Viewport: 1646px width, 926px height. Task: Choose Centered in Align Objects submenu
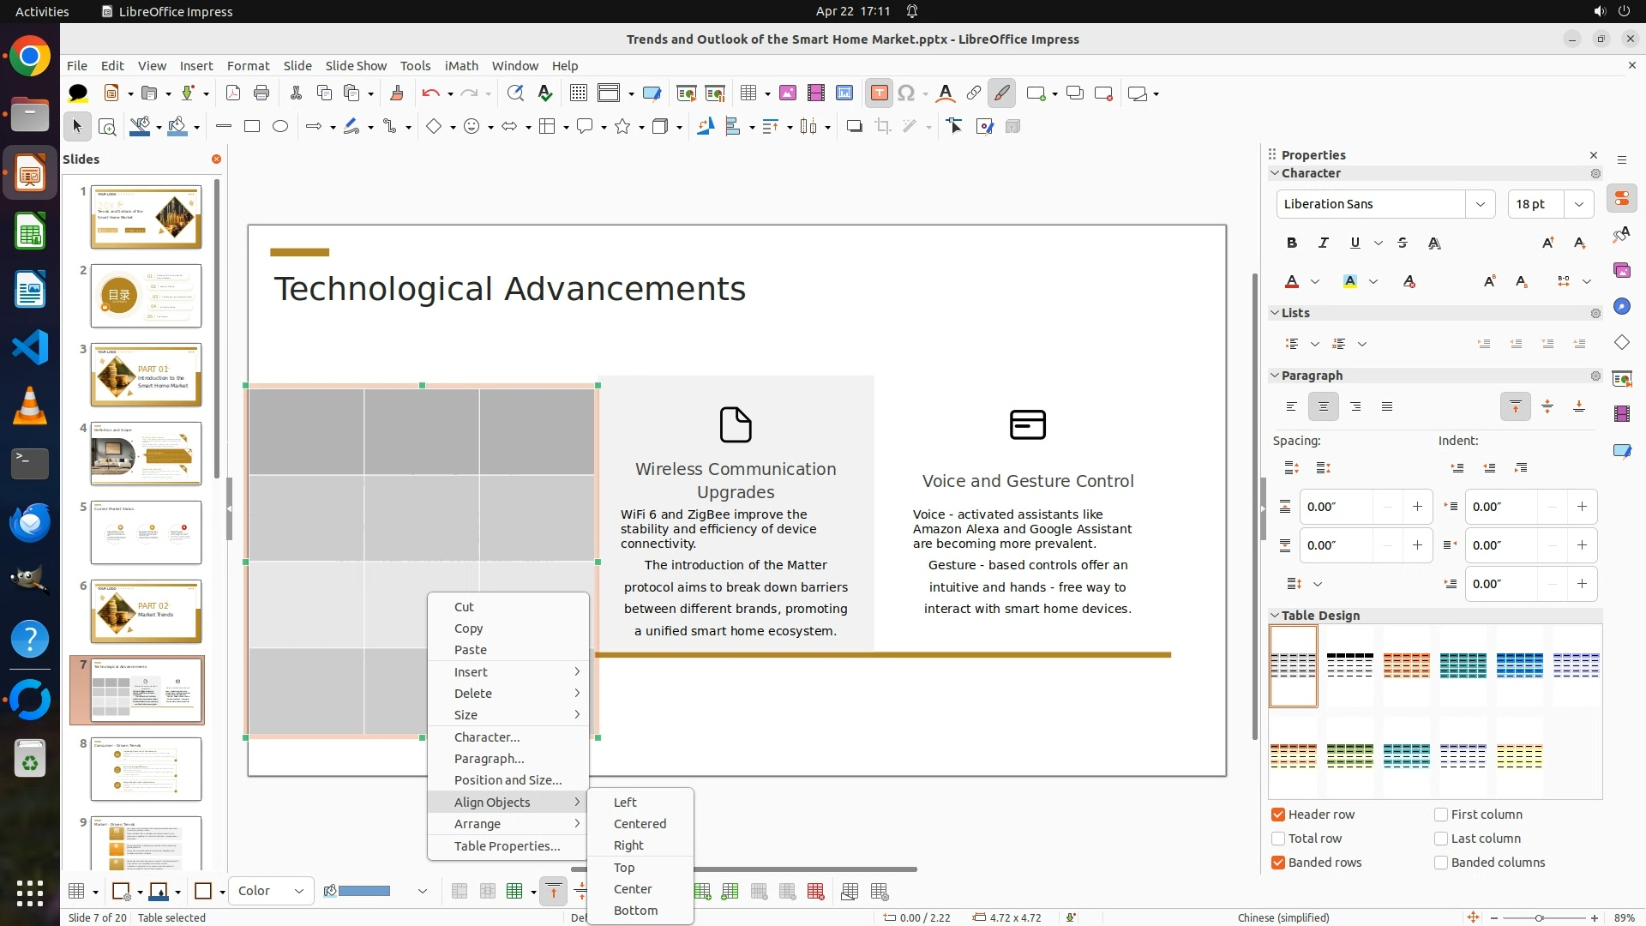[x=640, y=824]
